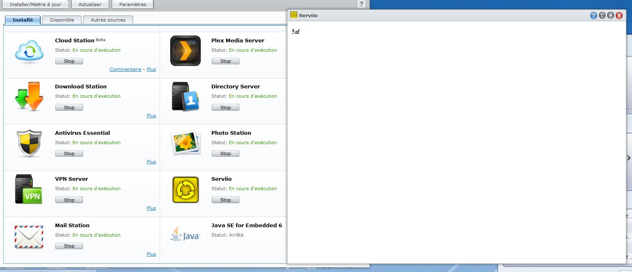Image resolution: width=632 pixels, height=272 pixels.
Task: Stop the Mail Station package
Action: click(69, 246)
